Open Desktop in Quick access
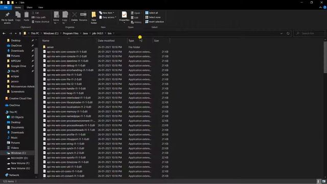Image resolution: width=327 pixels, height=184 pixels. [16, 40]
